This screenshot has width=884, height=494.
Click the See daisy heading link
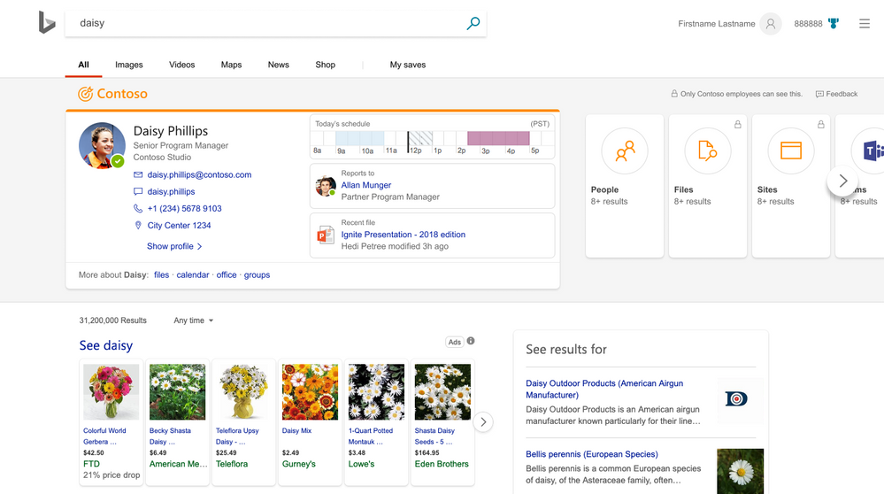click(106, 345)
